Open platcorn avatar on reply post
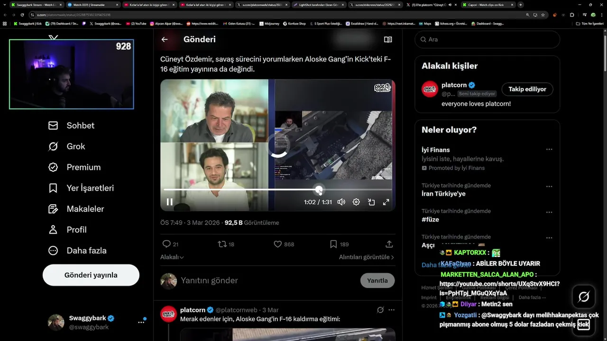 [x=169, y=314]
